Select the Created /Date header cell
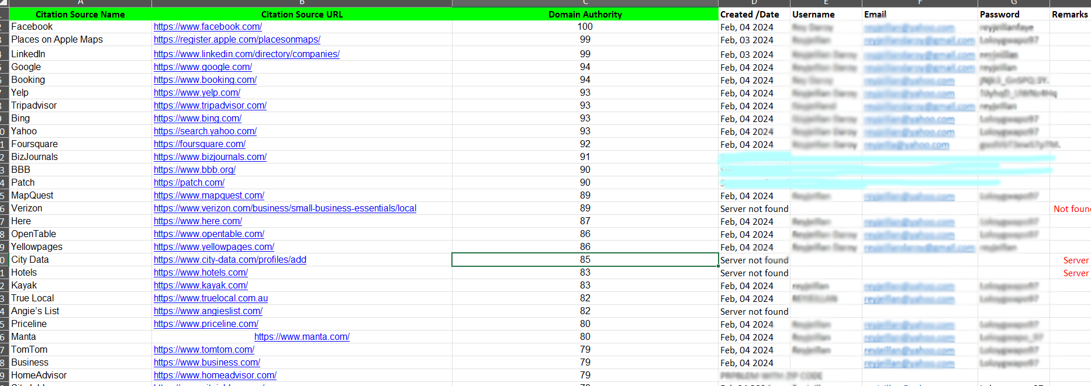Screen dimensions: 1091x386 pos(754,14)
